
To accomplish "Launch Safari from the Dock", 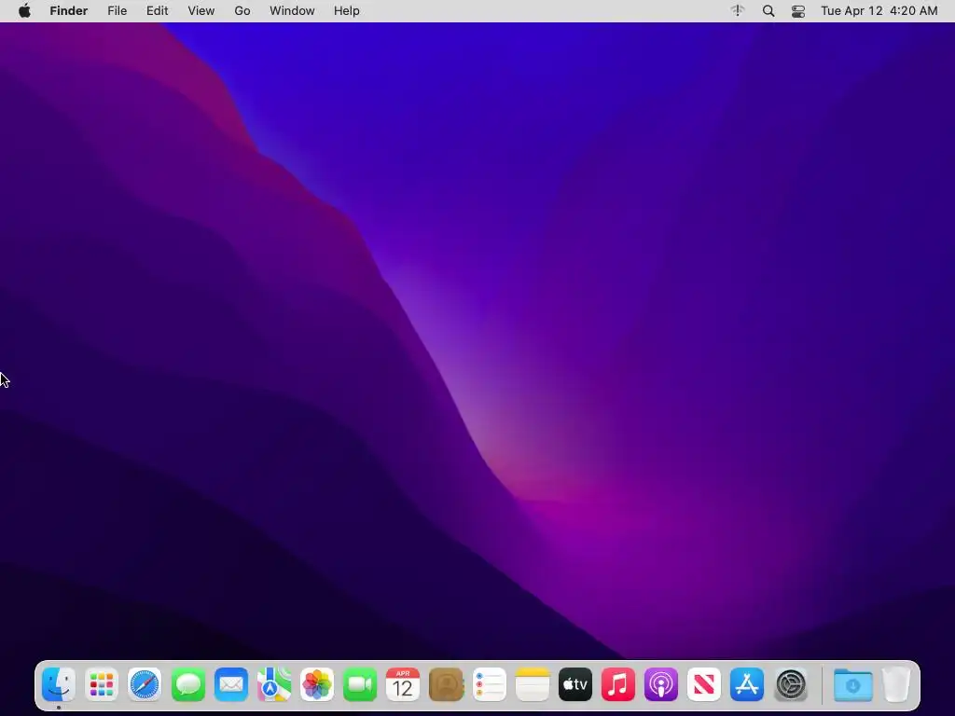I will [x=145, y=685].
